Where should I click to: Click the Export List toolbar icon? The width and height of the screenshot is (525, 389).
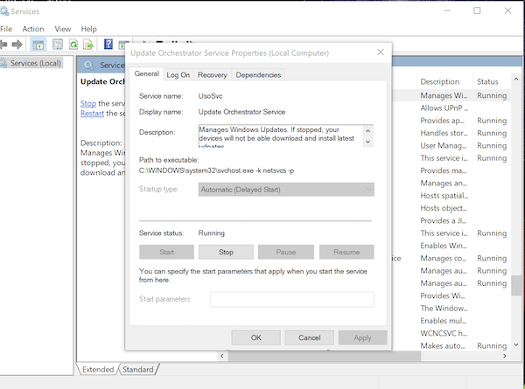[x=88, y=45]
